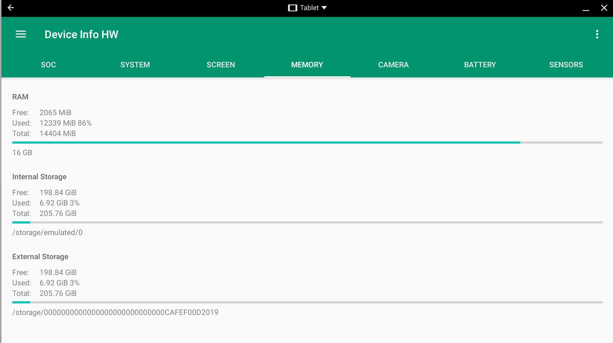Screen dimensions: 613x343
Task: Open the SENSORS tab
Action: coord(566,65)
